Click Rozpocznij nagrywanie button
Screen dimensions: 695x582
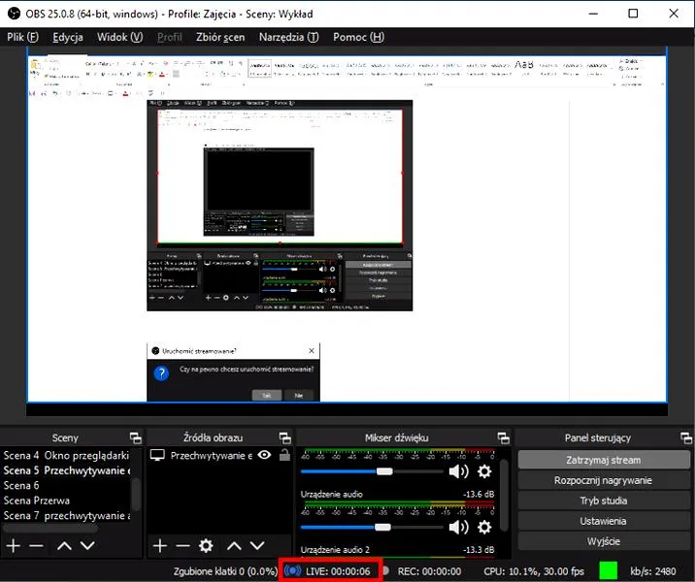[603, 480]
